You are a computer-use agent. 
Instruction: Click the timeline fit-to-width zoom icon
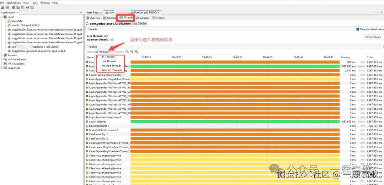tap(137, 51)
